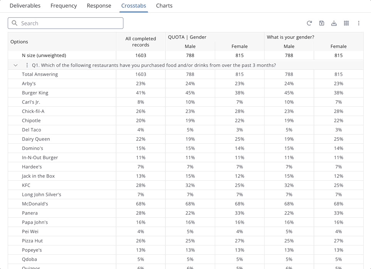
Task: Open the grid layout icon
Action: click(346, 23)
